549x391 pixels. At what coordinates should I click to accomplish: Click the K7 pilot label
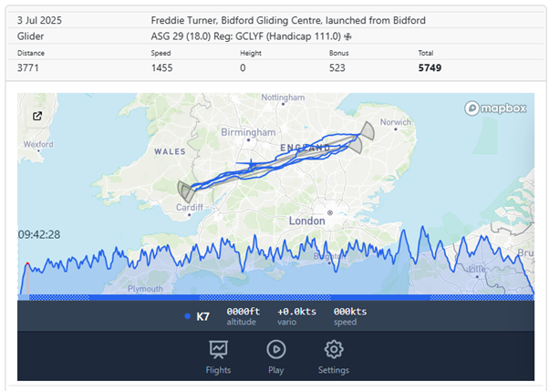click(x=204, y=316)
